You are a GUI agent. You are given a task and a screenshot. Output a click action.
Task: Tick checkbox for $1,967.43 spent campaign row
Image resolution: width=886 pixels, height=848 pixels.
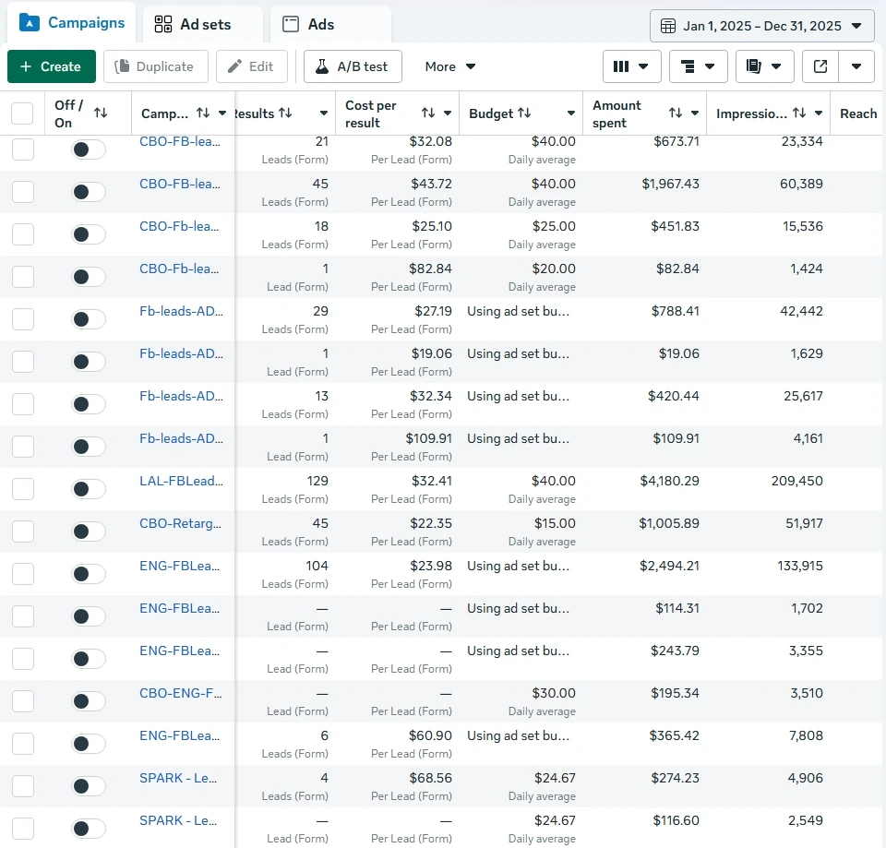[22, 192]
